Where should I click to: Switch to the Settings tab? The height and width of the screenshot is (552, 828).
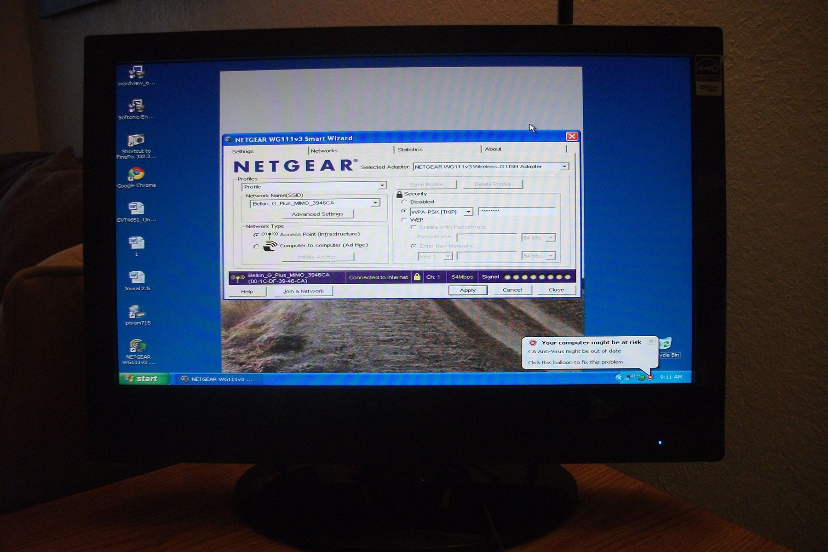pos(243,151)
